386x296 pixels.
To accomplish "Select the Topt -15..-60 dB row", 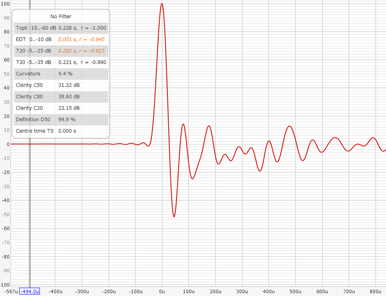I will pos(61,28).
